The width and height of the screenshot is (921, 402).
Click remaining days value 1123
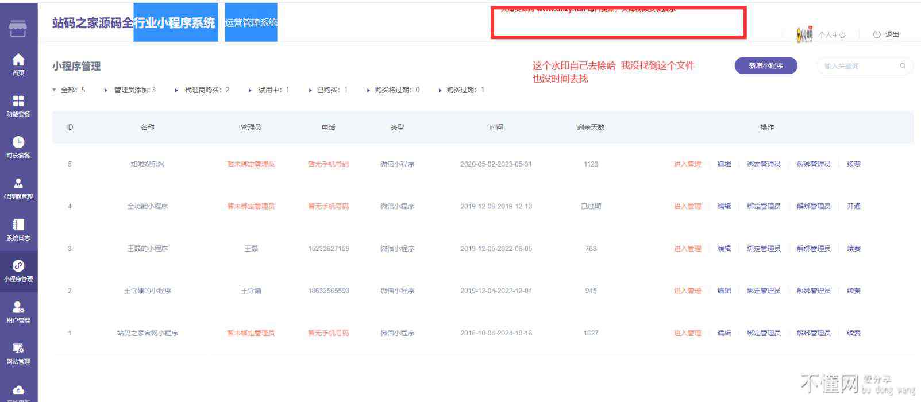591,164
